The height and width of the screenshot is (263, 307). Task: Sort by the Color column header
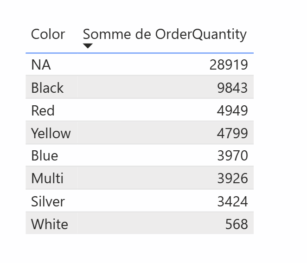click(48, 34)
